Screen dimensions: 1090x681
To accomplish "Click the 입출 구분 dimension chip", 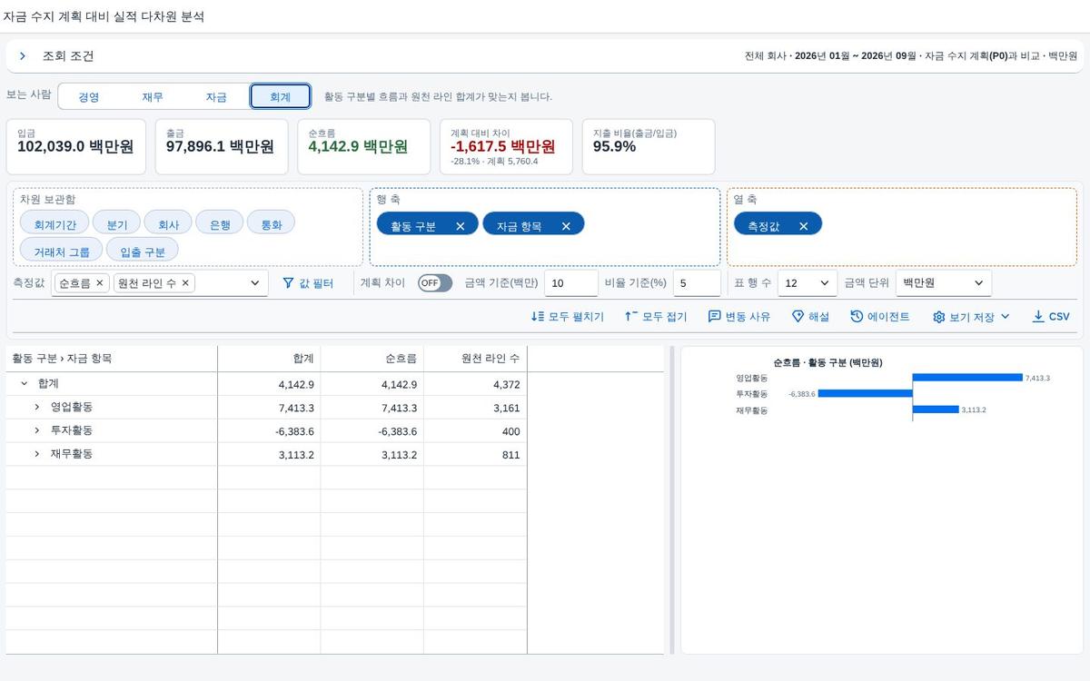I will (x=143, y=252).
